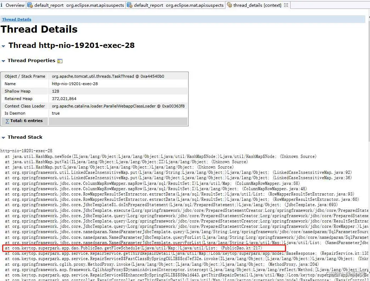Click the info icon on Overview tab

click(x=3, y=5)
